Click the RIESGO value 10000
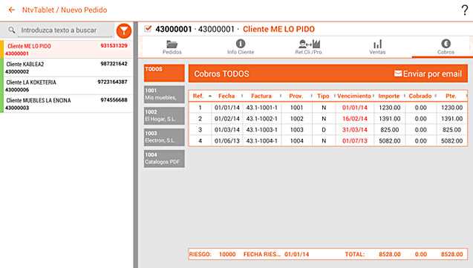The height and width of the screenshot is (268, 473). point(227,254)
